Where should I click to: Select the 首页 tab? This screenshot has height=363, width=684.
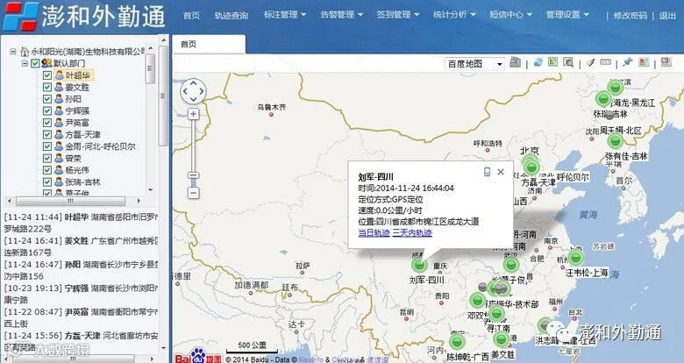(x=209, y=44)
